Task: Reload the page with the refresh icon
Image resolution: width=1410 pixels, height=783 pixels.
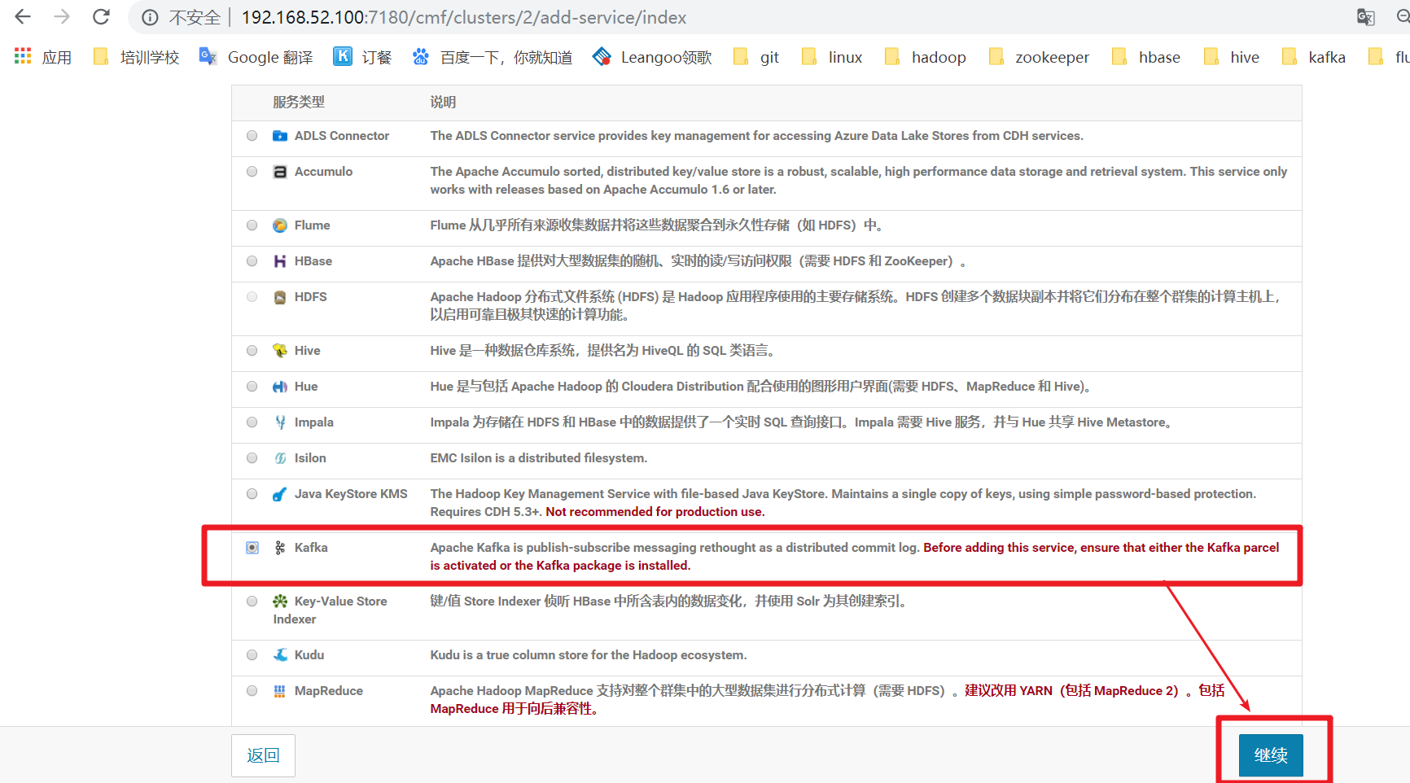Action: click(101, 16)
